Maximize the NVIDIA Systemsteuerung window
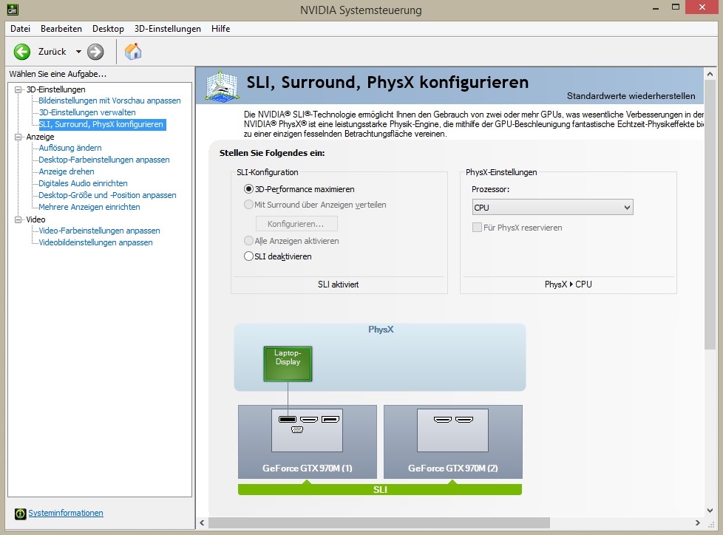Viewport: 723px width, 535px height. [676, 7]
